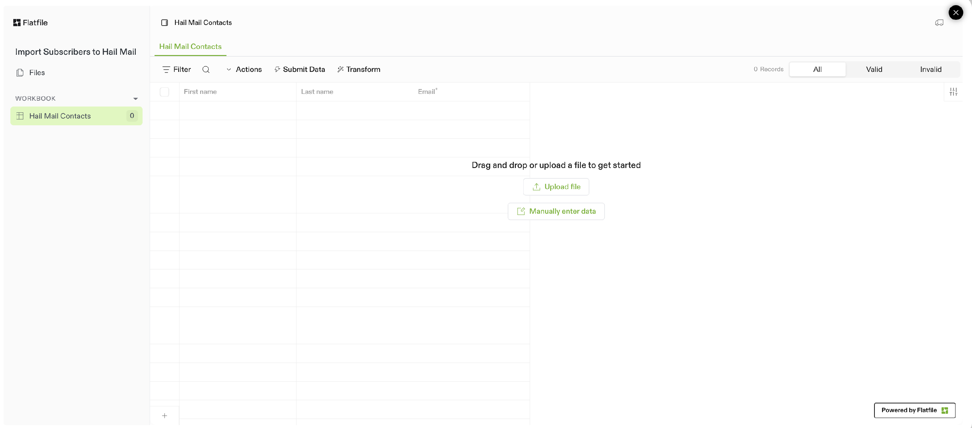The height and width of the screenshot is (428, 972).
Task: Open the Actions dropdown
Action: 244,69
